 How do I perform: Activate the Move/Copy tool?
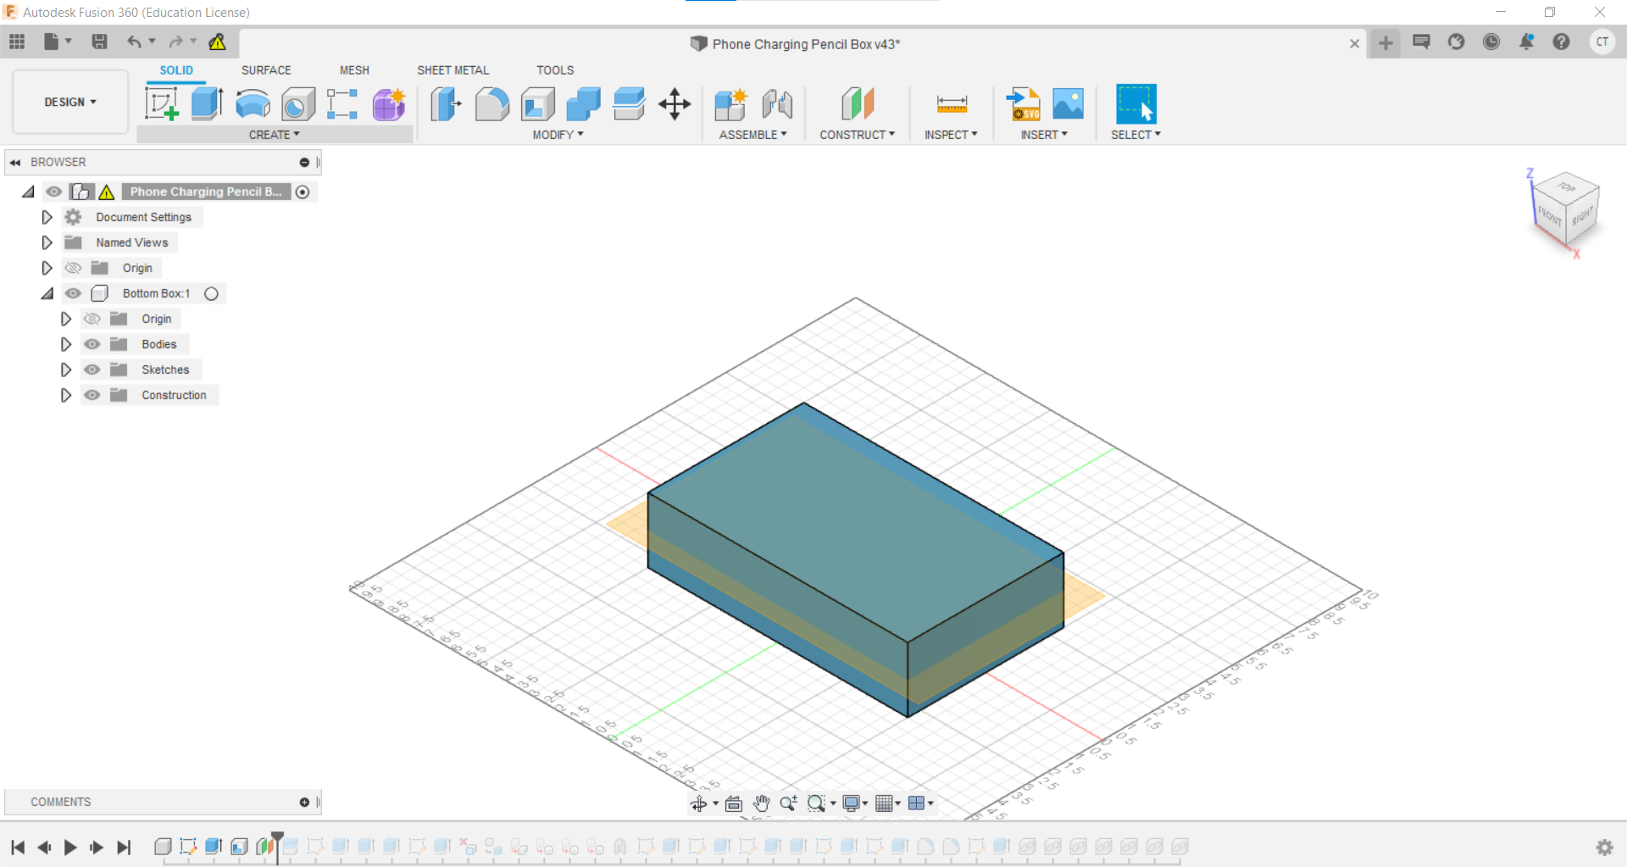[675, 104]
